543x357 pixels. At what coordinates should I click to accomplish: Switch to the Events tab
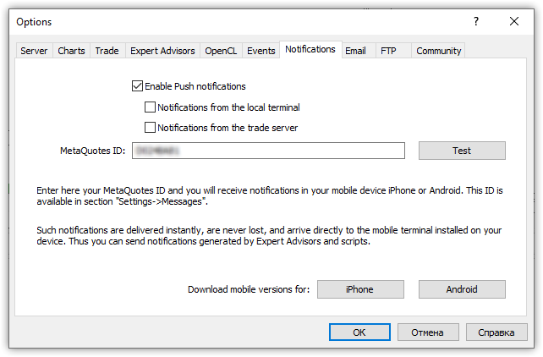tap(261, 51)
